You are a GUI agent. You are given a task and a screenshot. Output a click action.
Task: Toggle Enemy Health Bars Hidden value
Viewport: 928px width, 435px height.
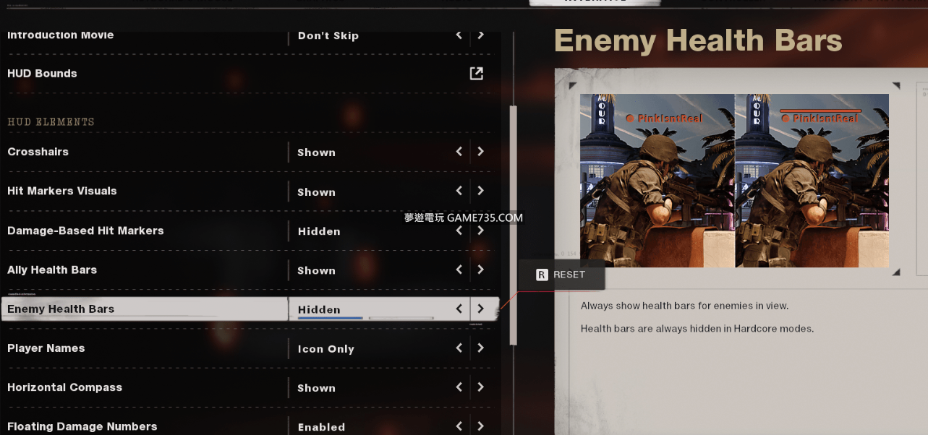(319, 309)
